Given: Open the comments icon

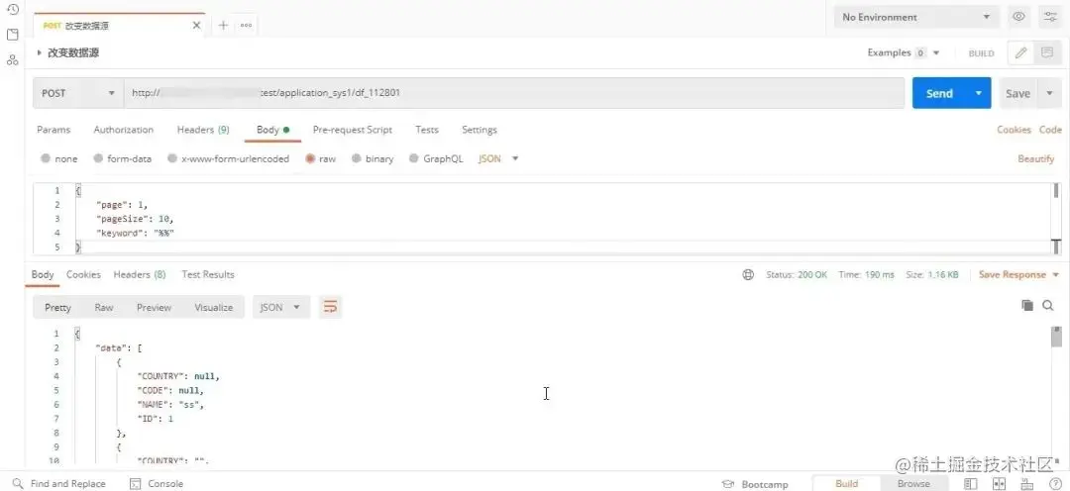Looking at the screenshot, I should (x=1046, y=53).
